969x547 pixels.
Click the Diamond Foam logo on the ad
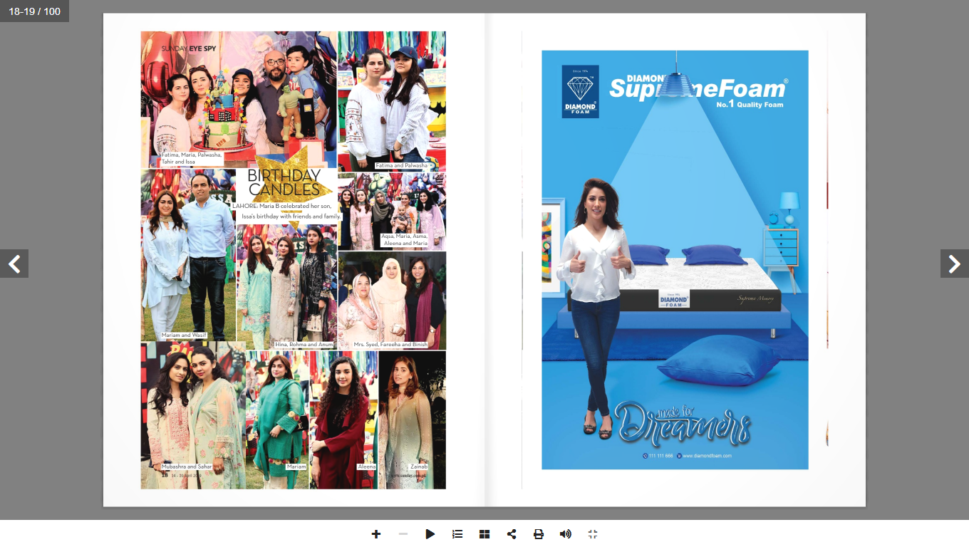pyautogui.click(x=580, y=91)
